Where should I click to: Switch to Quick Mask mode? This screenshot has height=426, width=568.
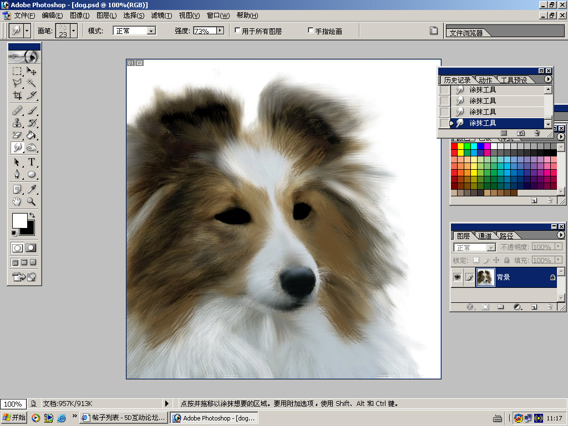click(31, 248)
